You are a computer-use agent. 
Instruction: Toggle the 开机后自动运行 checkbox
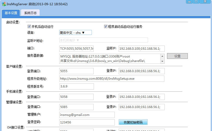pyautogui.click(x=29, y=26)
